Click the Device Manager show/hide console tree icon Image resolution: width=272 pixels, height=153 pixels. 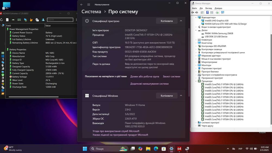[202, 13]
